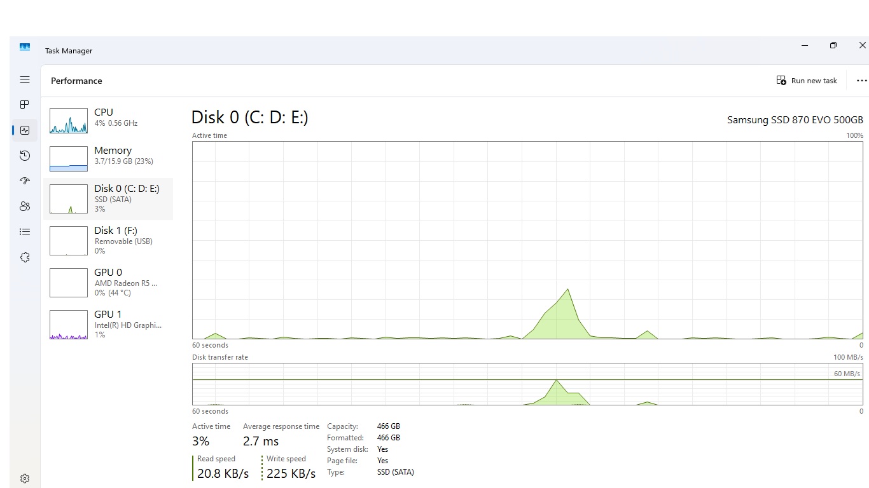Click the Disk Active time graph
This screenshot has height=488, width=869.
tap(528, 240)
